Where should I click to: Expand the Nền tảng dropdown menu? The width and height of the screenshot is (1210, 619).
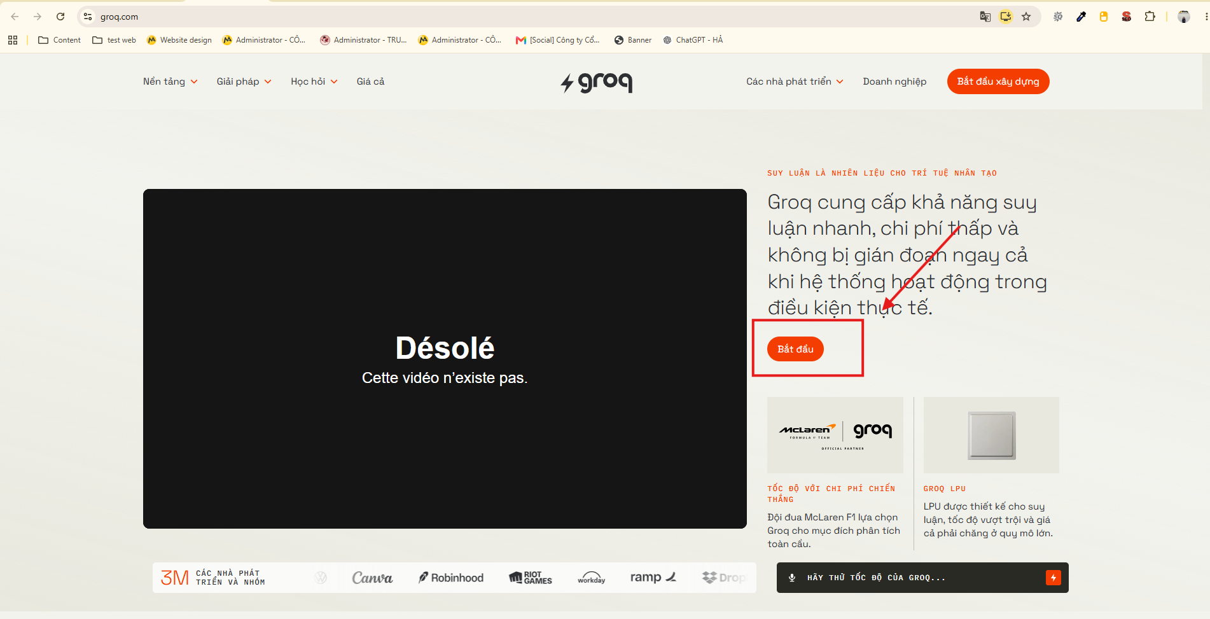click(170, 81)
